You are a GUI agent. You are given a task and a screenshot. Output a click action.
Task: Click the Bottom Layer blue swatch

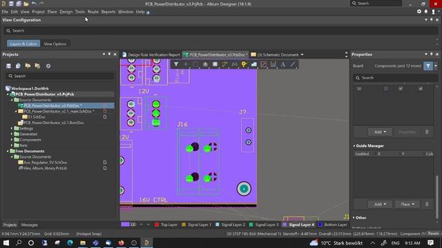point(320,225)
